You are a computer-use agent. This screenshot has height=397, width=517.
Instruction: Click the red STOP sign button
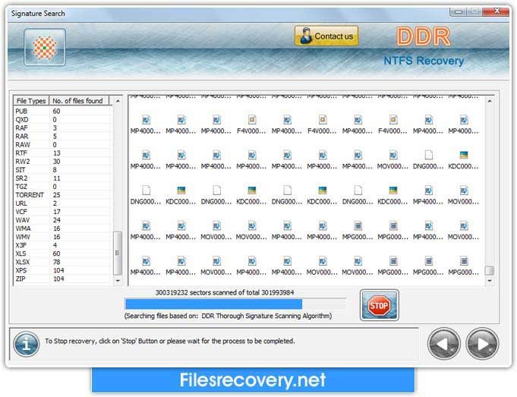click(379, 305)
